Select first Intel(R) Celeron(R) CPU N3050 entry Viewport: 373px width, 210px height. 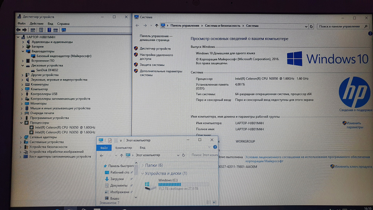65,128
